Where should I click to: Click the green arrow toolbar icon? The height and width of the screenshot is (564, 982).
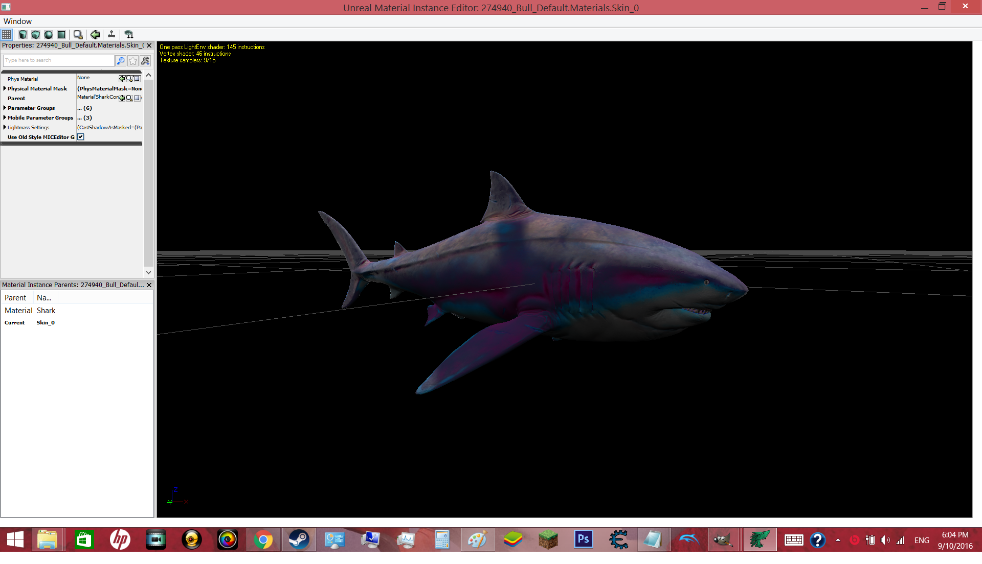(x=95, y=35)
